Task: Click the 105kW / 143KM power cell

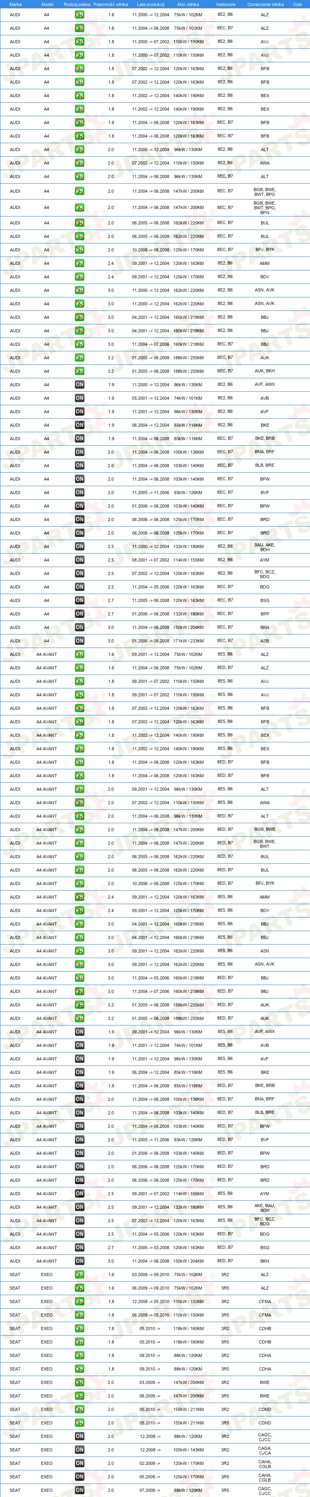Action: 189,1450
